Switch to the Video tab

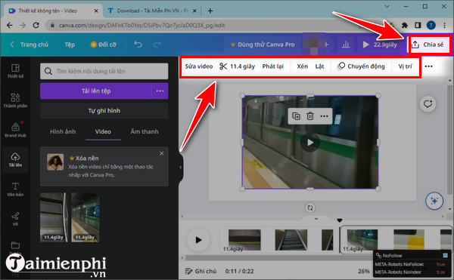pos(103,131)
